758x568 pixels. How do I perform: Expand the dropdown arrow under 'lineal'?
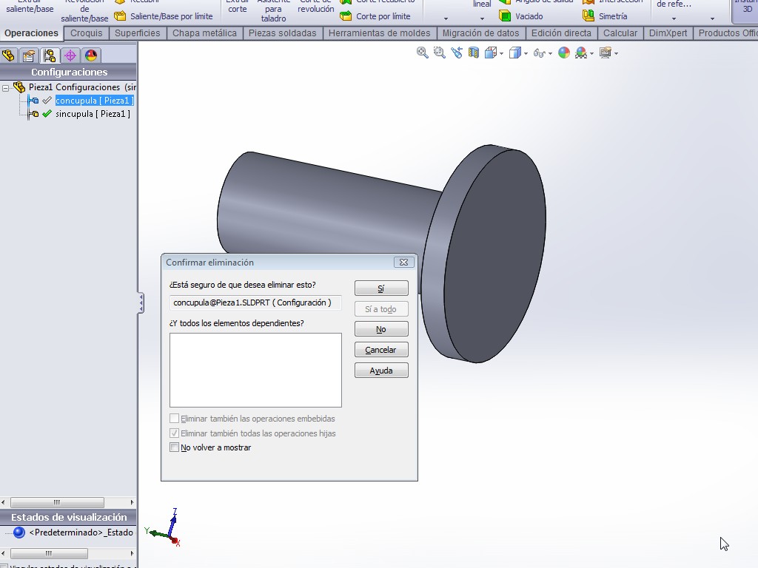click(482, 18)
